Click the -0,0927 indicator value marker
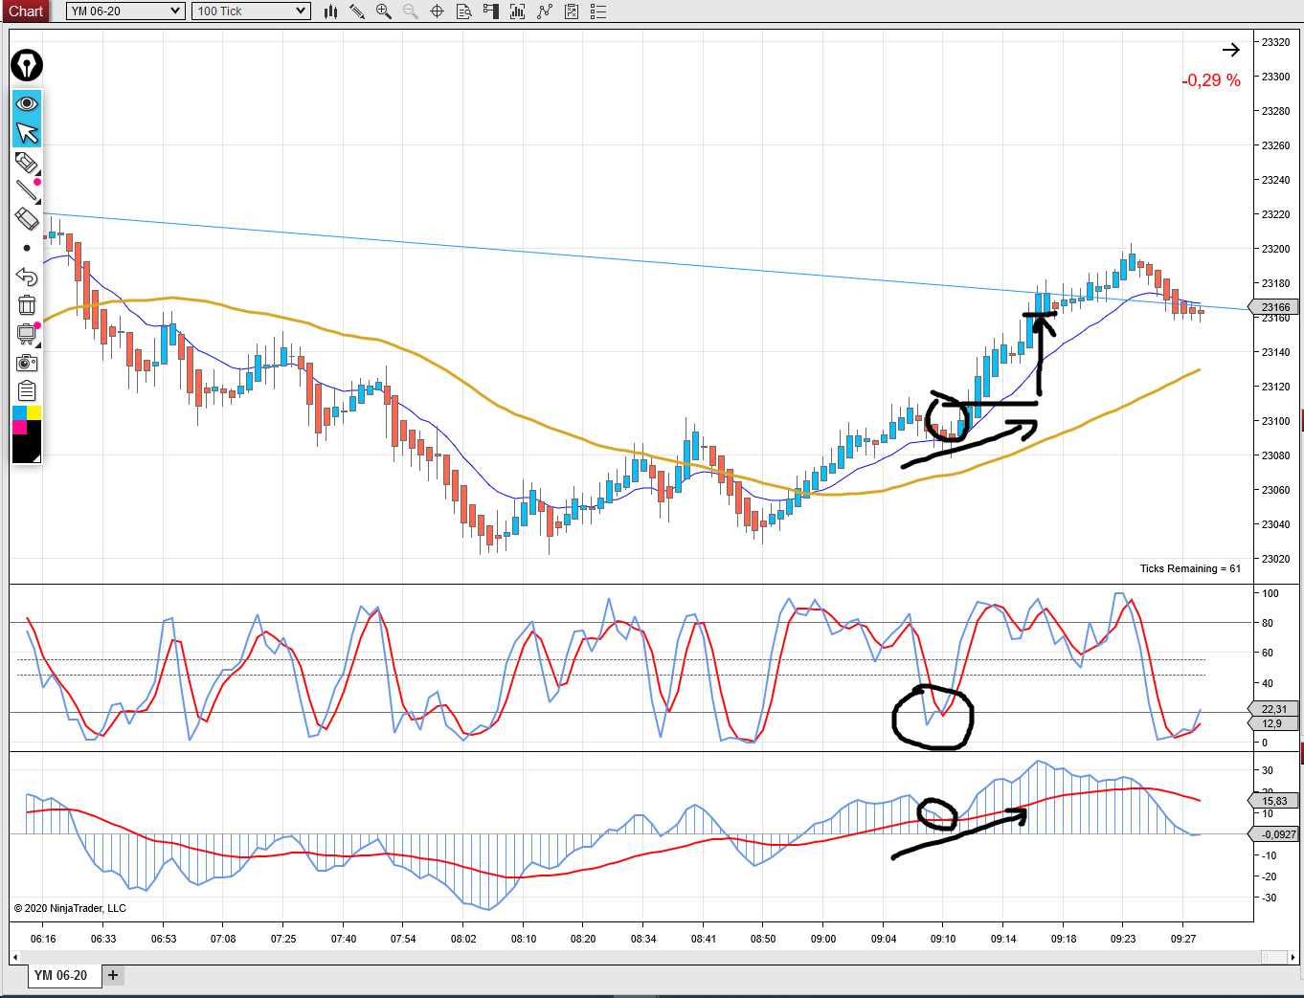Screen dimensions: 1304x998 pos(1274,834)
